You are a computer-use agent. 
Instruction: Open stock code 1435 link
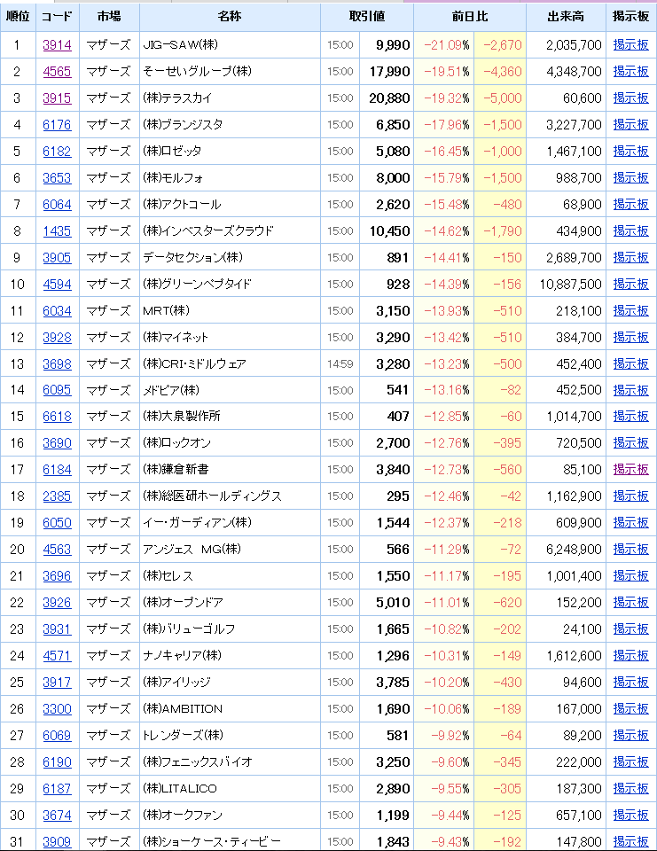tap(57, 231)
